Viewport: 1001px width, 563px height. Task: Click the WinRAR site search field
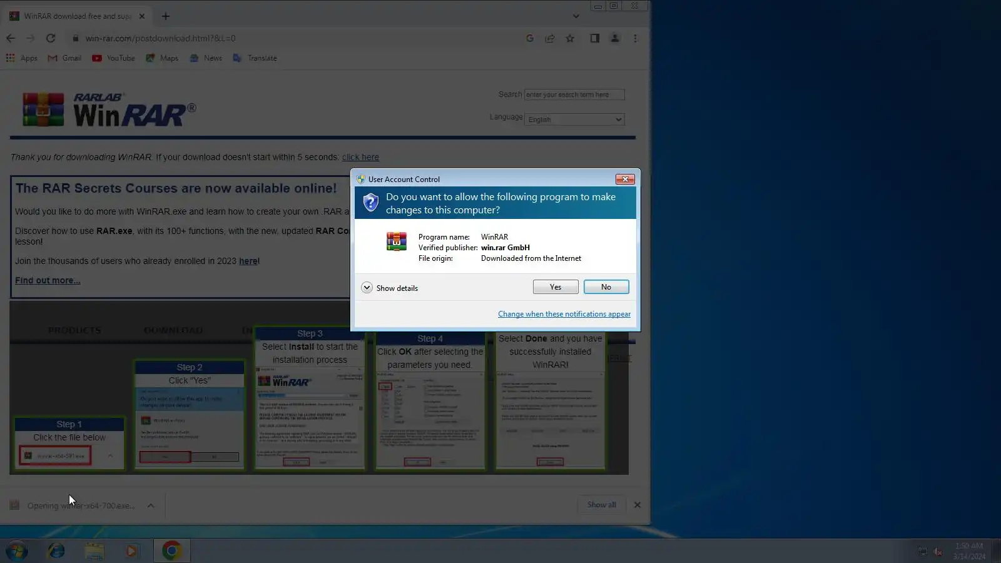(x=574, y=94)
